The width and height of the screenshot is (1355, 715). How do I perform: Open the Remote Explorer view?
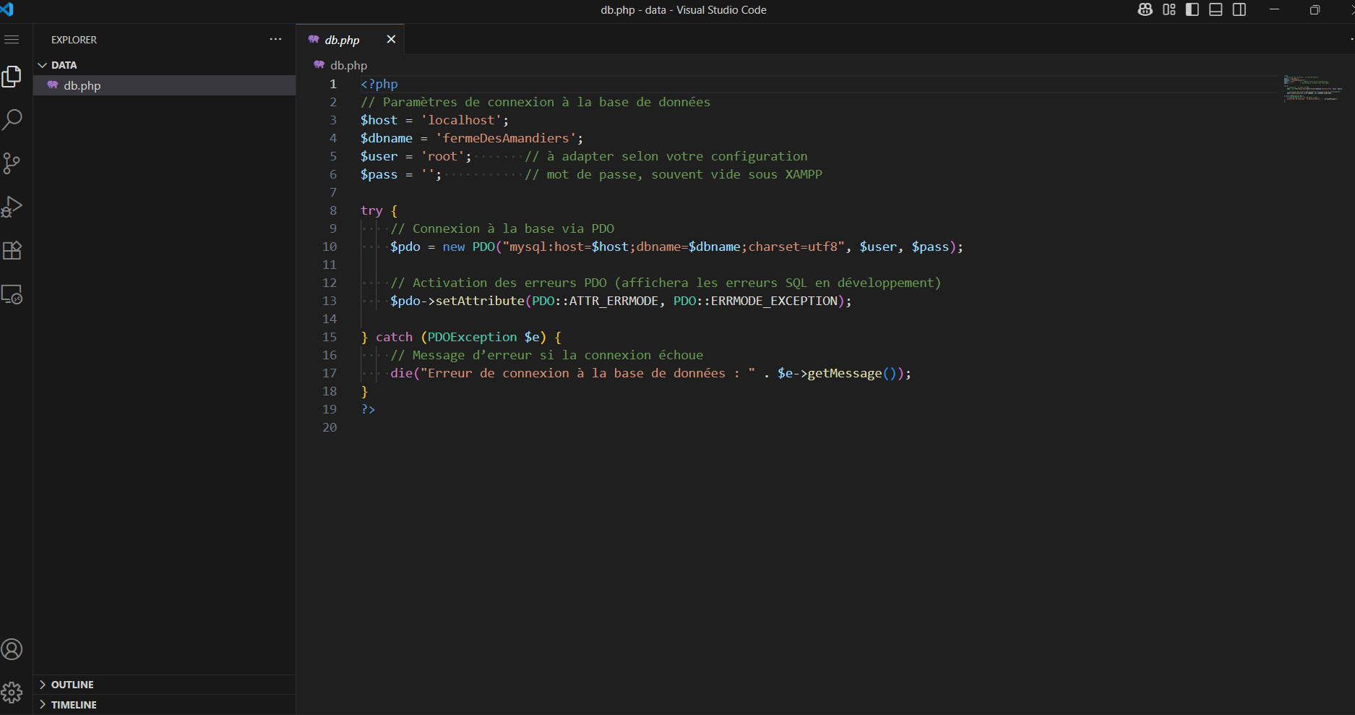click(x=12, y=294)
